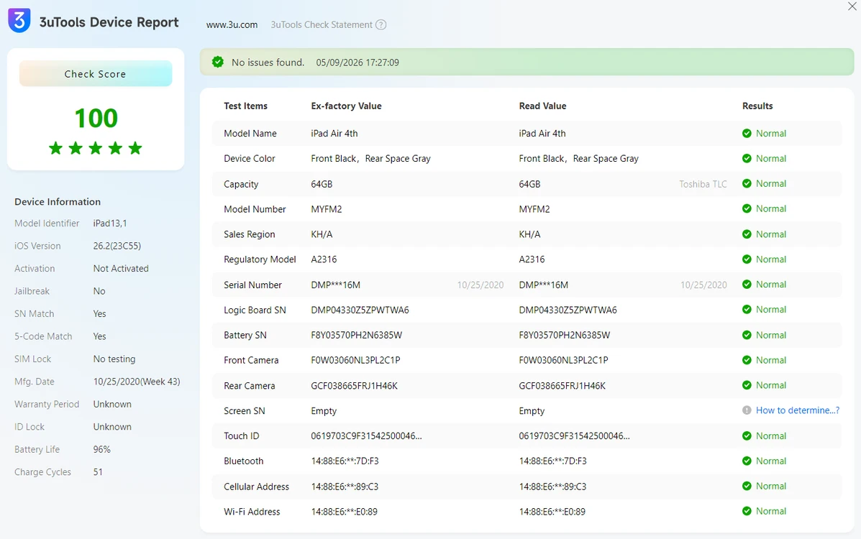This screenshot has height=539, width=861.
Task: Click the ex-factory Battery SN F8Y03570PH2N6385W
Action: point(356,336)
